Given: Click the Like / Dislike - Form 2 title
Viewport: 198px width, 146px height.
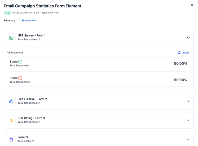Looking at the screenshot, I should coord(32,99).
